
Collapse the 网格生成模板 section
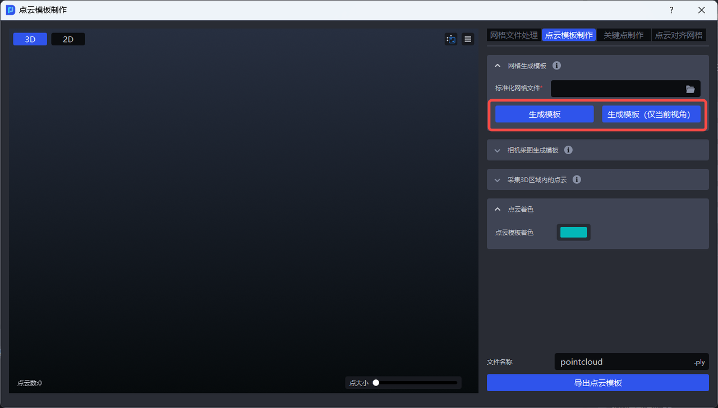(x=497, y=66)
